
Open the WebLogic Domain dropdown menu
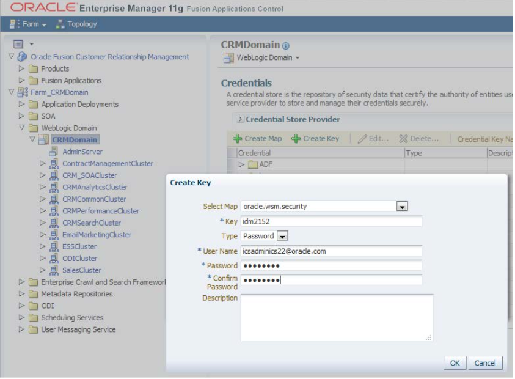point(268,57)
